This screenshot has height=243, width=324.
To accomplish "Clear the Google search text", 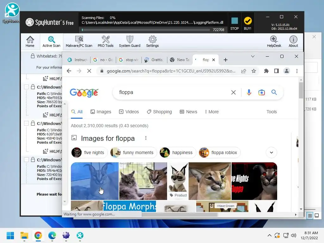I will point(233,92).
